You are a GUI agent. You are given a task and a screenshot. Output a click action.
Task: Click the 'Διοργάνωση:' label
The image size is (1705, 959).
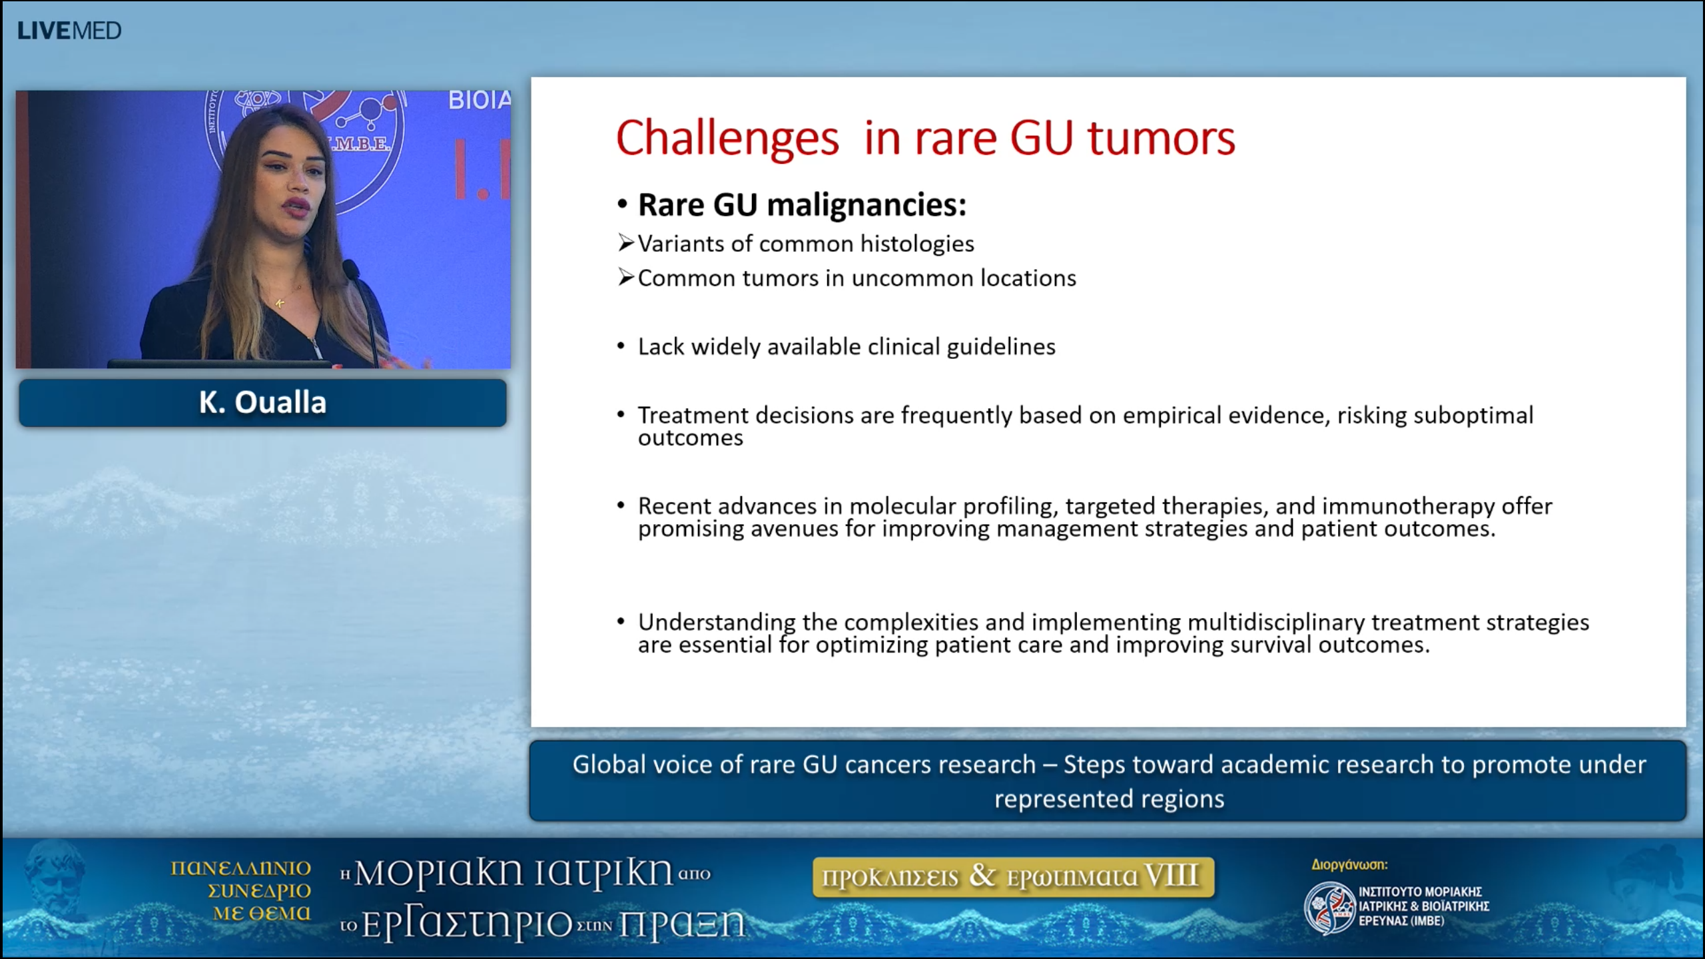pos(1349,864)
